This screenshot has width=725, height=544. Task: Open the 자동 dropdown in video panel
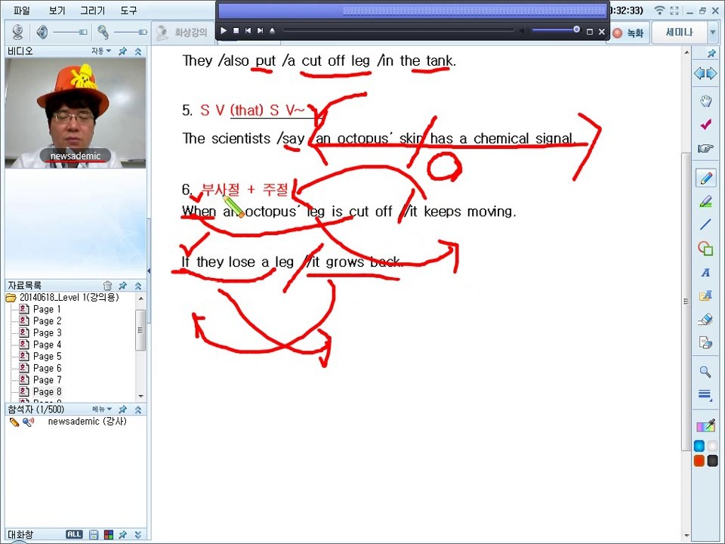[100, 51]
